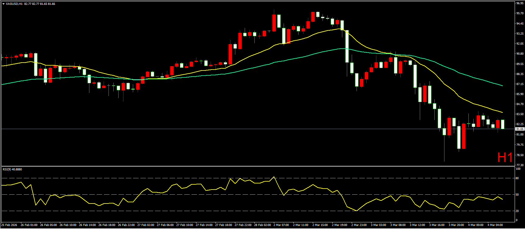Select the 25 Feb 2026 time label

pyautogui.click(x=9, y=225)
